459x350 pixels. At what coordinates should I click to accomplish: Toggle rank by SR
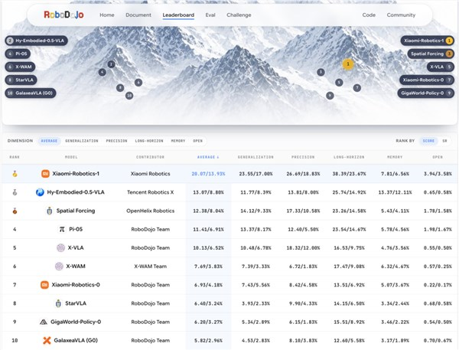[x=444, y=141]
